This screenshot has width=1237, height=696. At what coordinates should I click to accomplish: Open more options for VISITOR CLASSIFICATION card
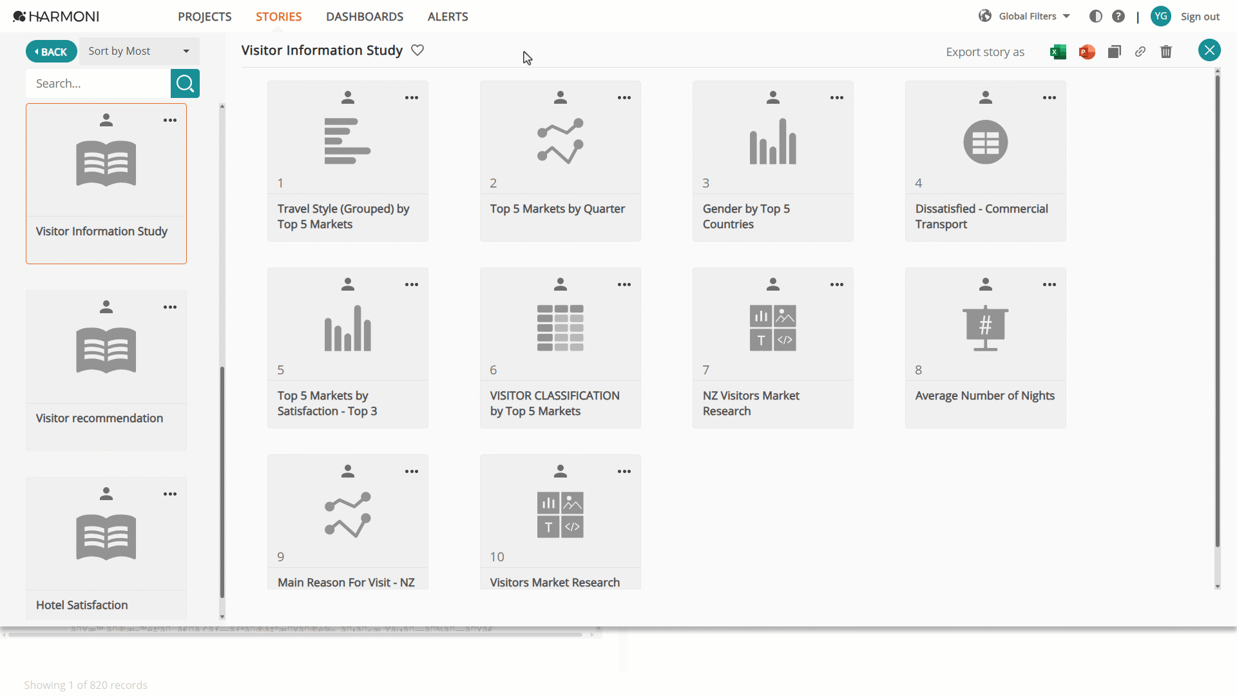coord(624,285)
